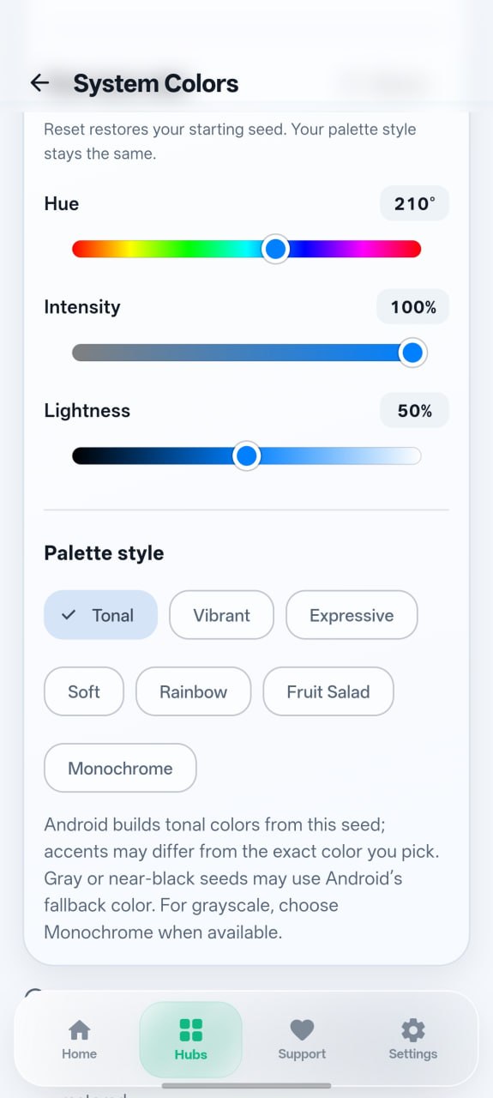Choose the Rainbow palette style
This screenshot has height=1098, width=493.
pos(194,691)
